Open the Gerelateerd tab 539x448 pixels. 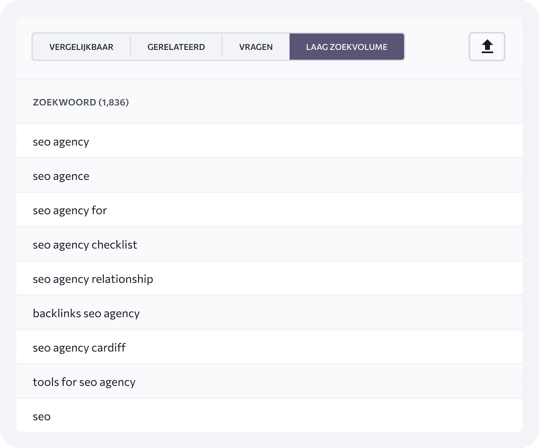176,47
